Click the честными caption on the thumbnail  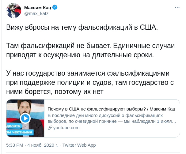click(20, 132)
